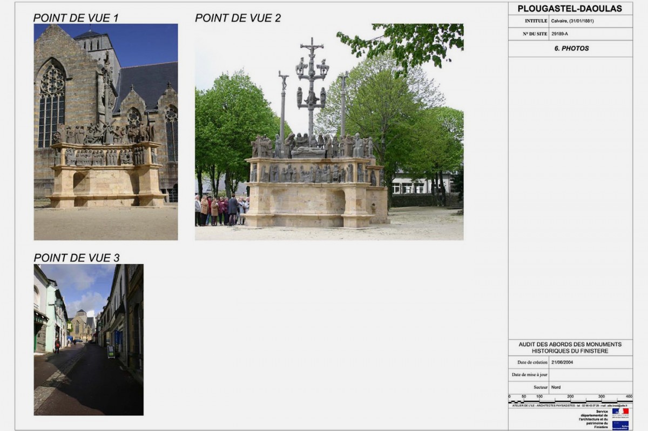Click the "INTITULE" row label
648x431 pixels.
pyautogui.click(x=536, y=21)
